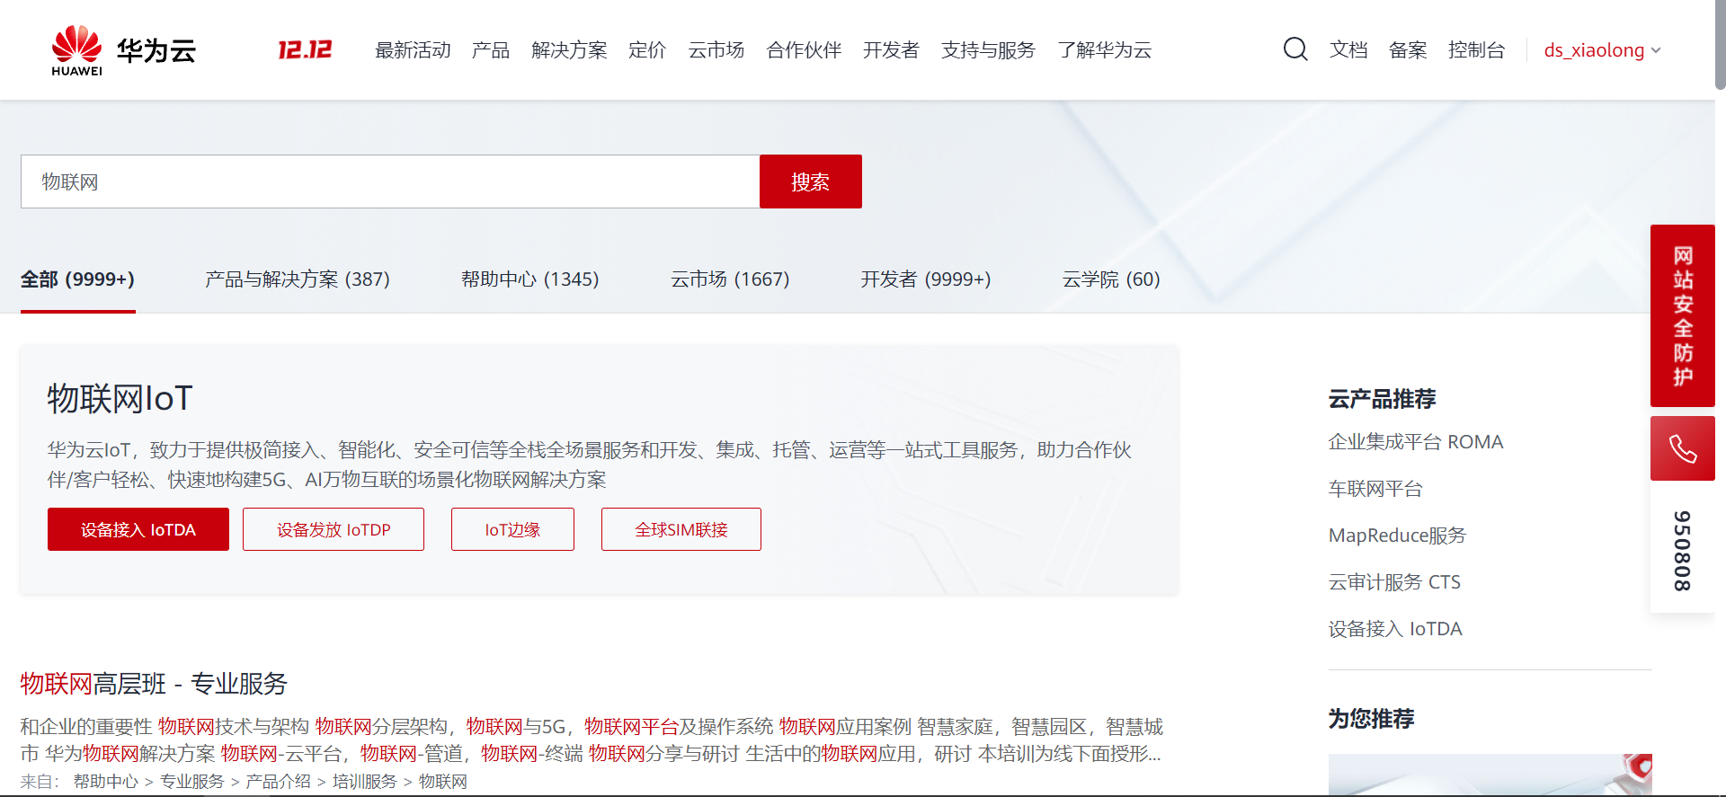The height and width of the screenshot is (797, 1726).
Task: Click the 云产品推荐 heading
Action: point(1383,399)
